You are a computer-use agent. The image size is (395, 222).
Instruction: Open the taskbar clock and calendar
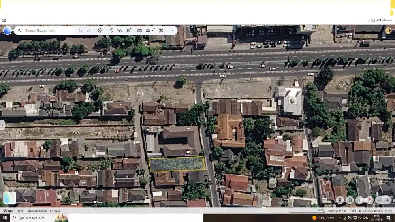(376, 218)
